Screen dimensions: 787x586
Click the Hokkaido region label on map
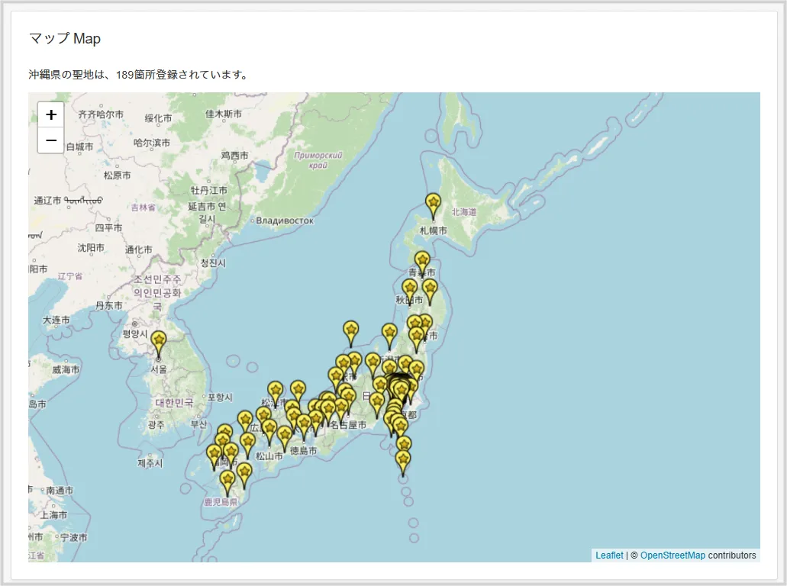point(463,212)
